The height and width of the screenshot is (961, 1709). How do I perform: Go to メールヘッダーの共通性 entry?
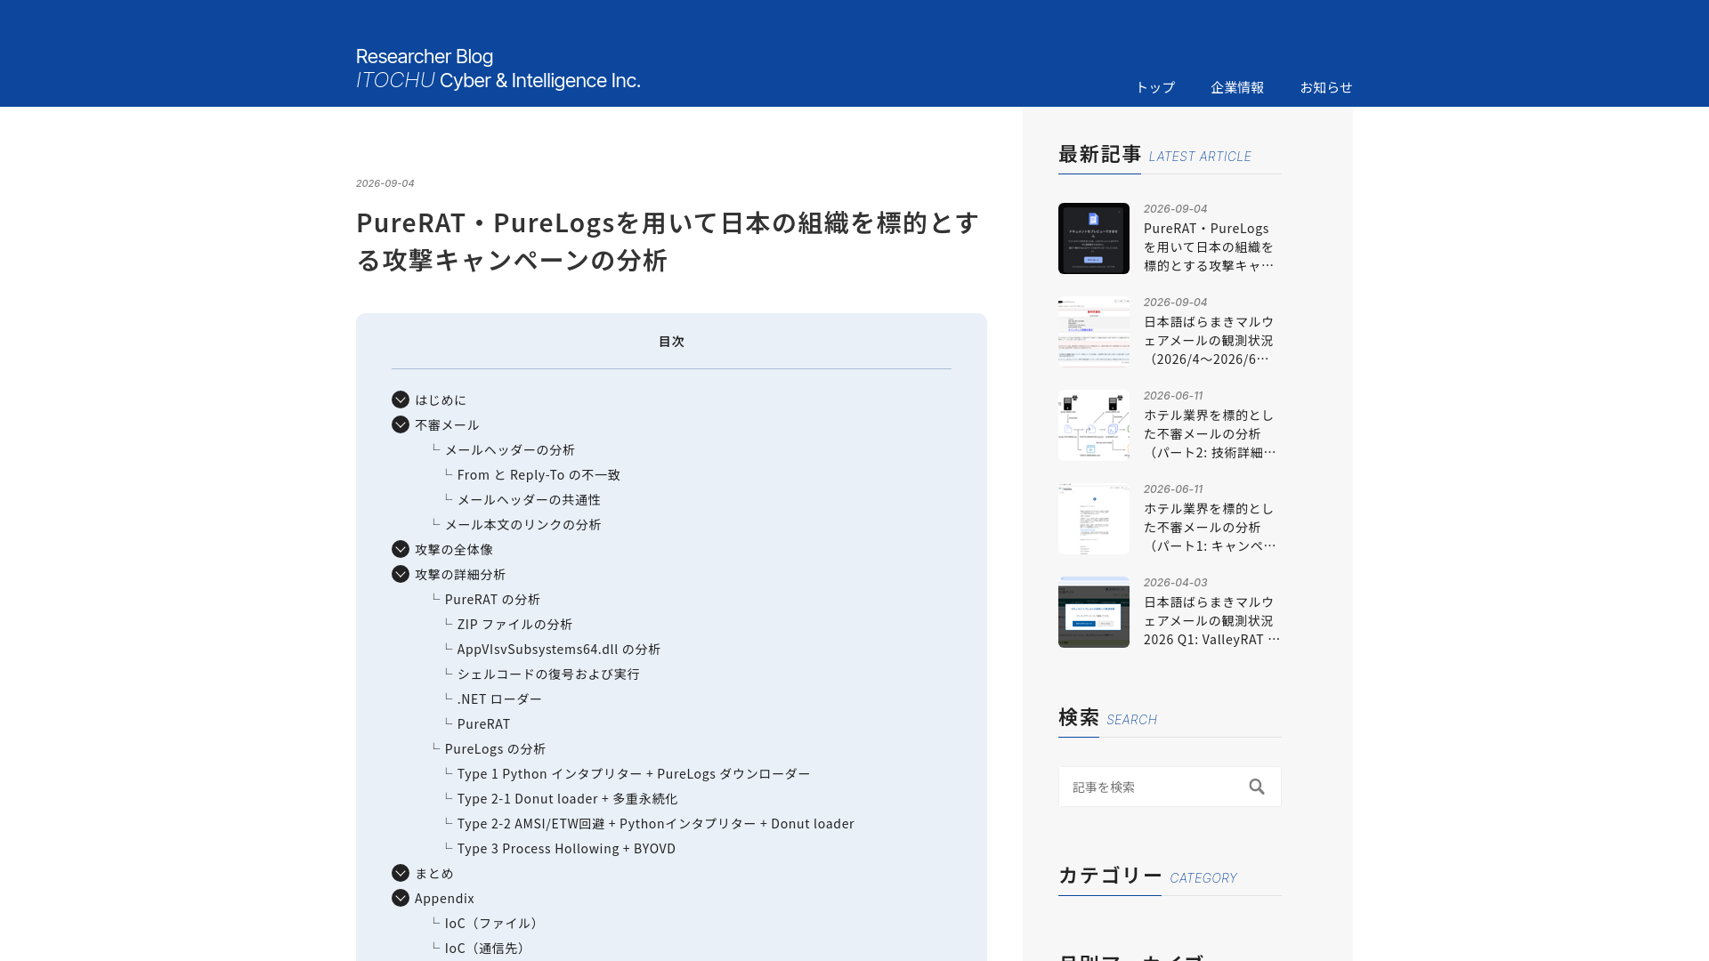[529, 499]
